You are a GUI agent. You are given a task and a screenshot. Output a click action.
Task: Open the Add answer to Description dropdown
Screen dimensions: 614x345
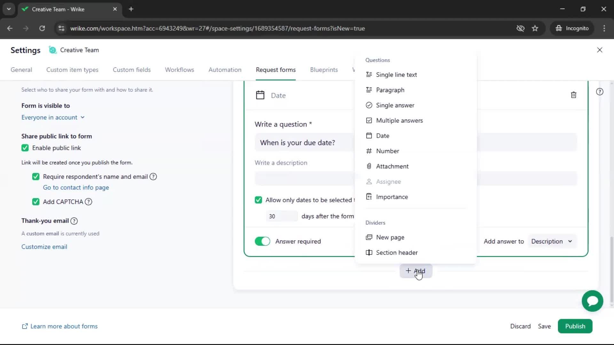[x=552, y=241]
